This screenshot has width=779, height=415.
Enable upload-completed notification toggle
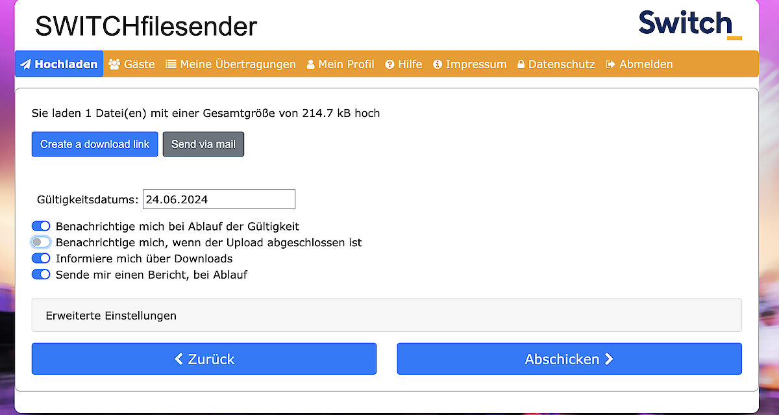[41, 242]
